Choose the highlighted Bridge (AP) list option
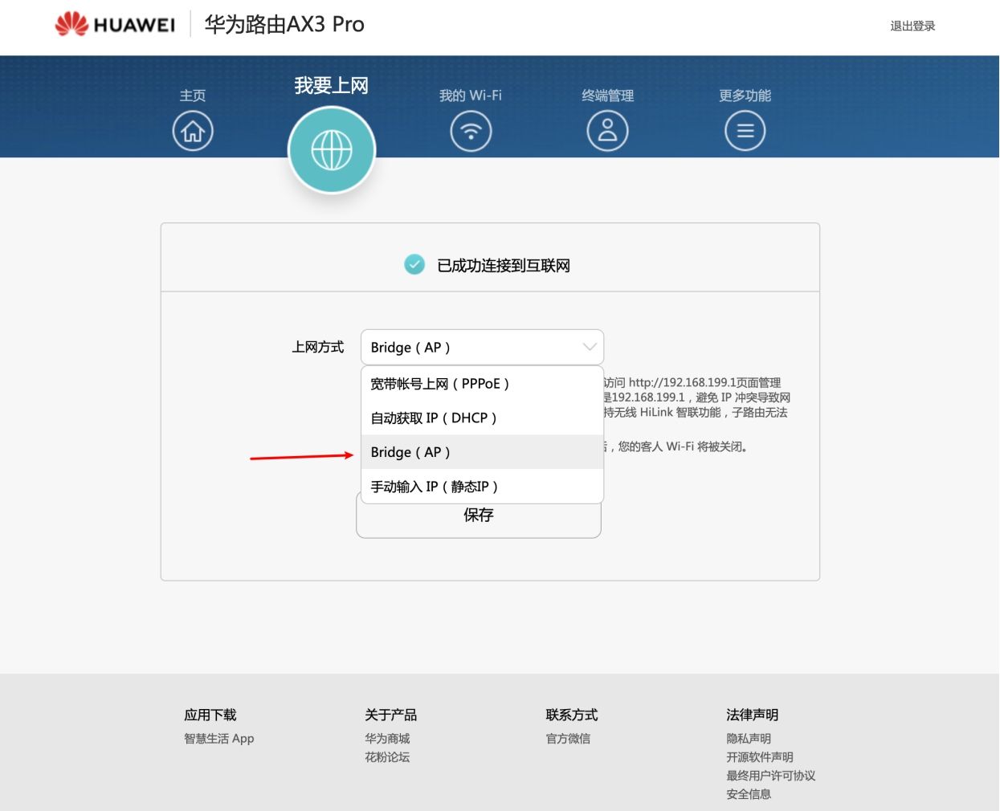The width and height of the screenshot is (1000, 811). [x=482, y=452]
